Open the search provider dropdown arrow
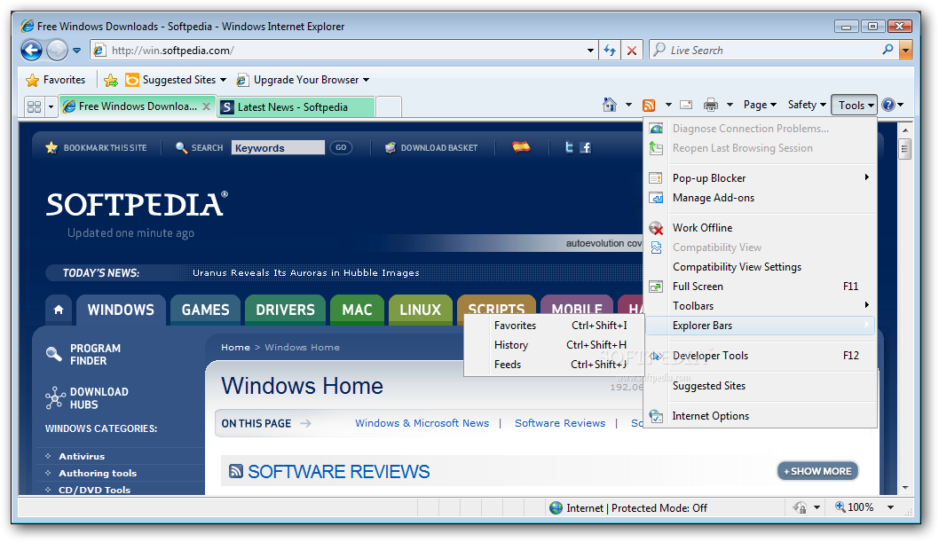939x542 pixels. [x=906, y=51]
